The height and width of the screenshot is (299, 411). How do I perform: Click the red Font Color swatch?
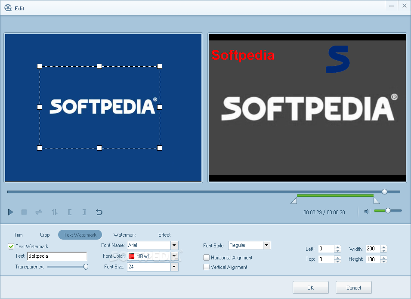(132, 256)
